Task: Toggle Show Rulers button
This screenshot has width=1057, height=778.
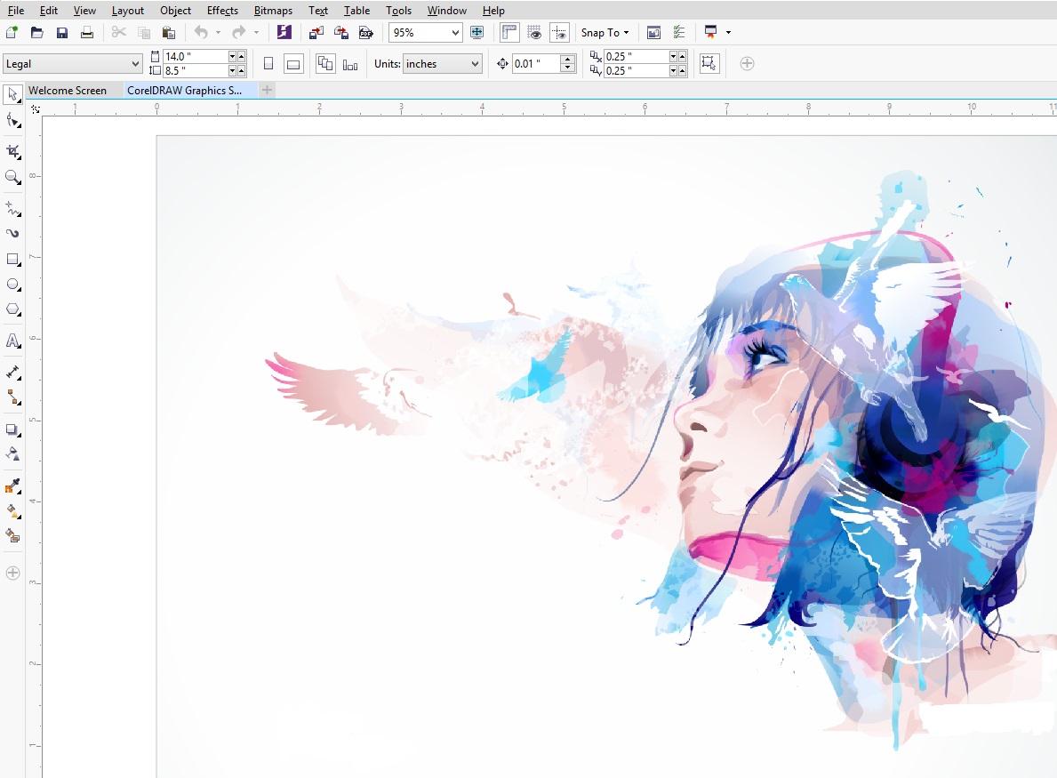Action: [x=509, y=32]
